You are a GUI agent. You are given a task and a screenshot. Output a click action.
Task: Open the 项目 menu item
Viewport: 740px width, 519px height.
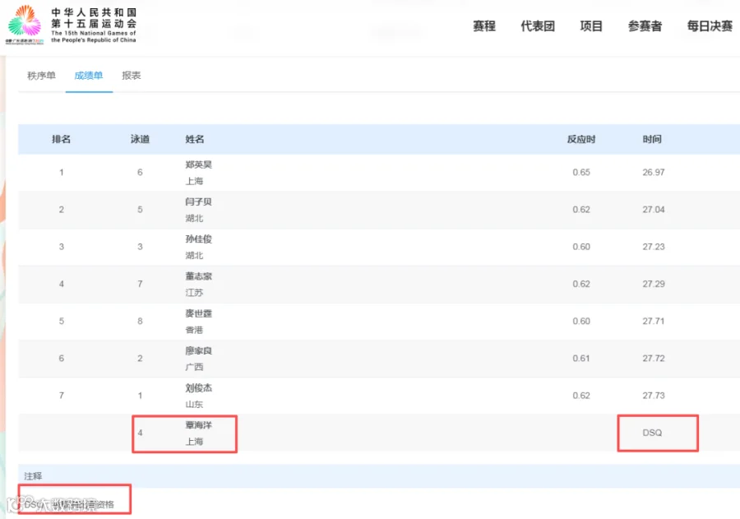click(591, 26)
